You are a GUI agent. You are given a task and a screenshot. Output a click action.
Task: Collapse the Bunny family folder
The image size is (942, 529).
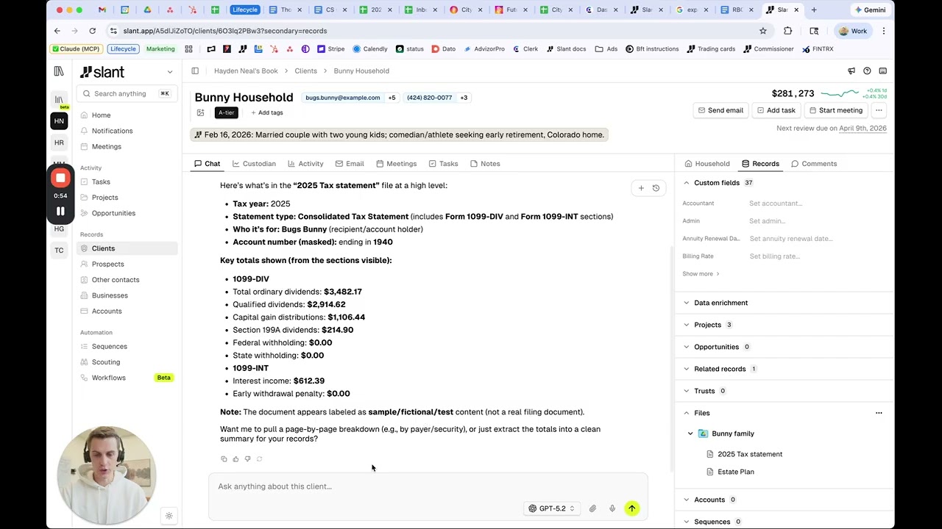pyautogui.click(x=690, y=433)
